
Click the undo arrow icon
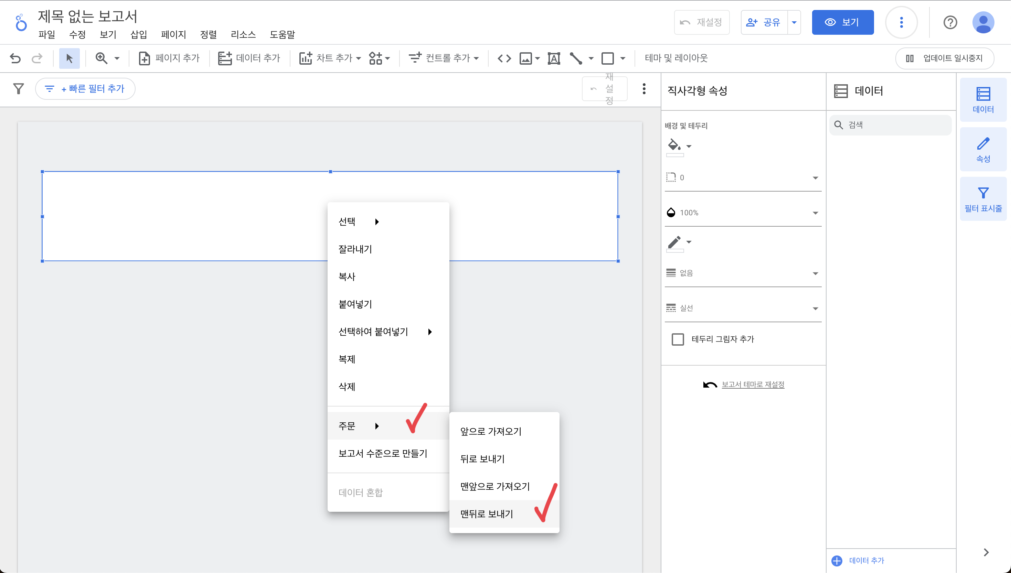[x=15, y=58]
